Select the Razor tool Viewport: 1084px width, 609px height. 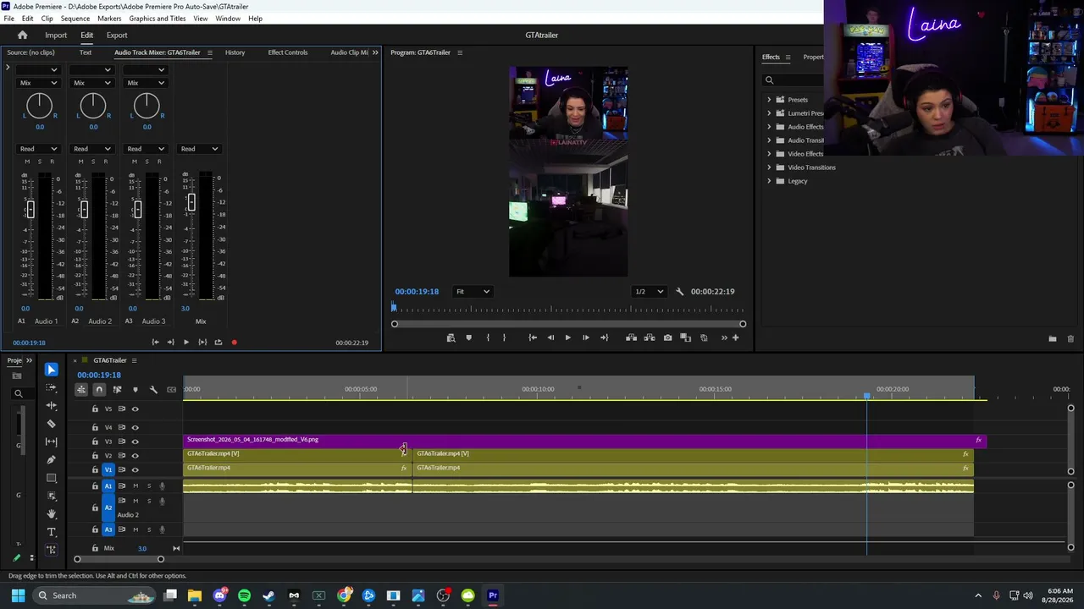[52, 424]
